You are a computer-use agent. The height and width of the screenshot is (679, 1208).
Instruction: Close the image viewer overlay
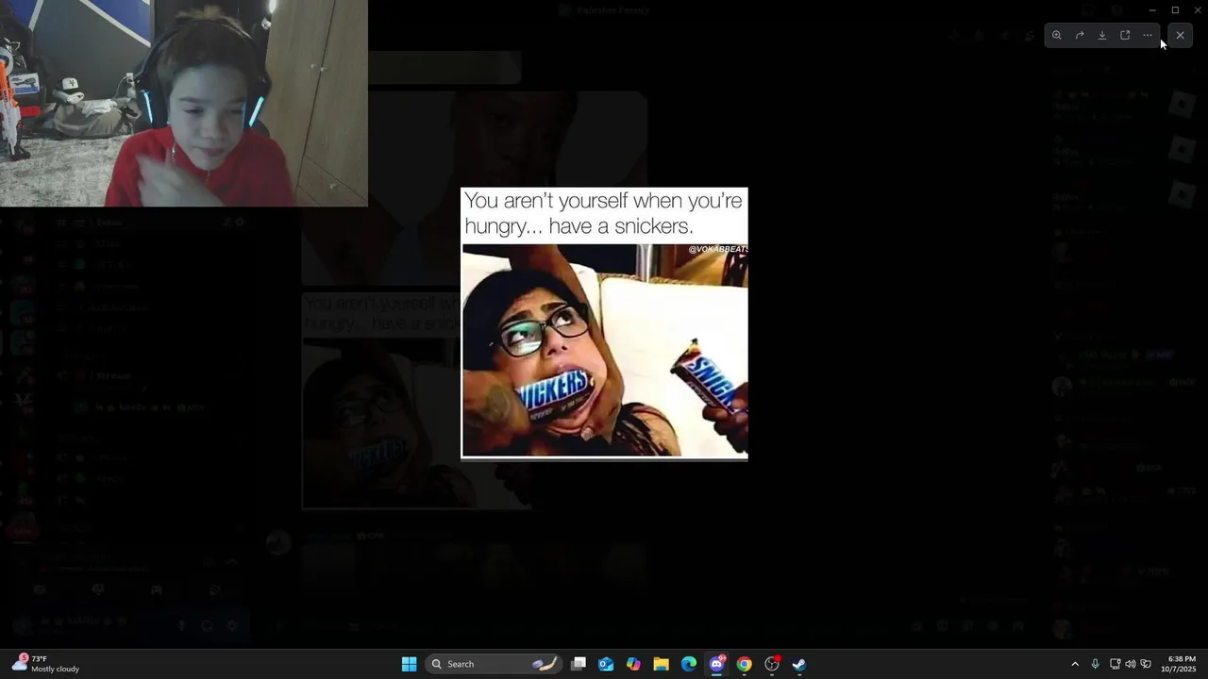point(1180,36)
